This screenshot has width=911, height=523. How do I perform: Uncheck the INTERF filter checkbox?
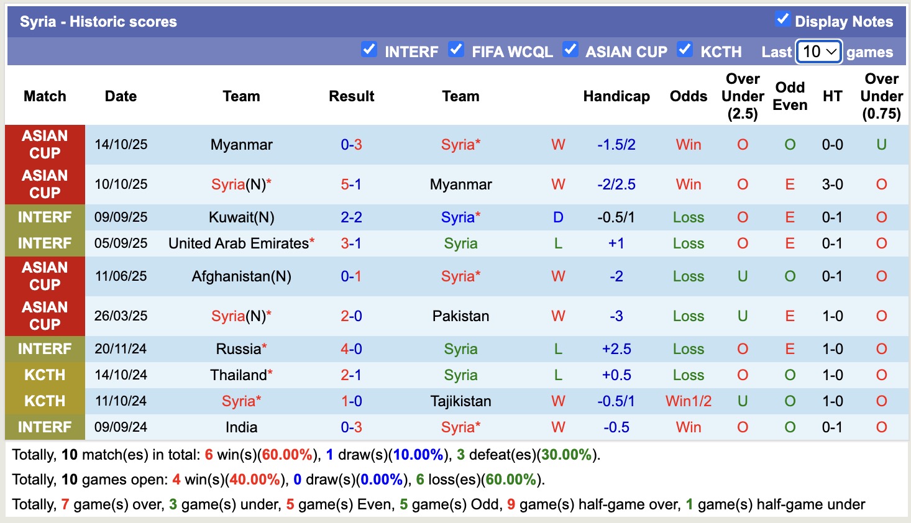[x=369, y=51]
